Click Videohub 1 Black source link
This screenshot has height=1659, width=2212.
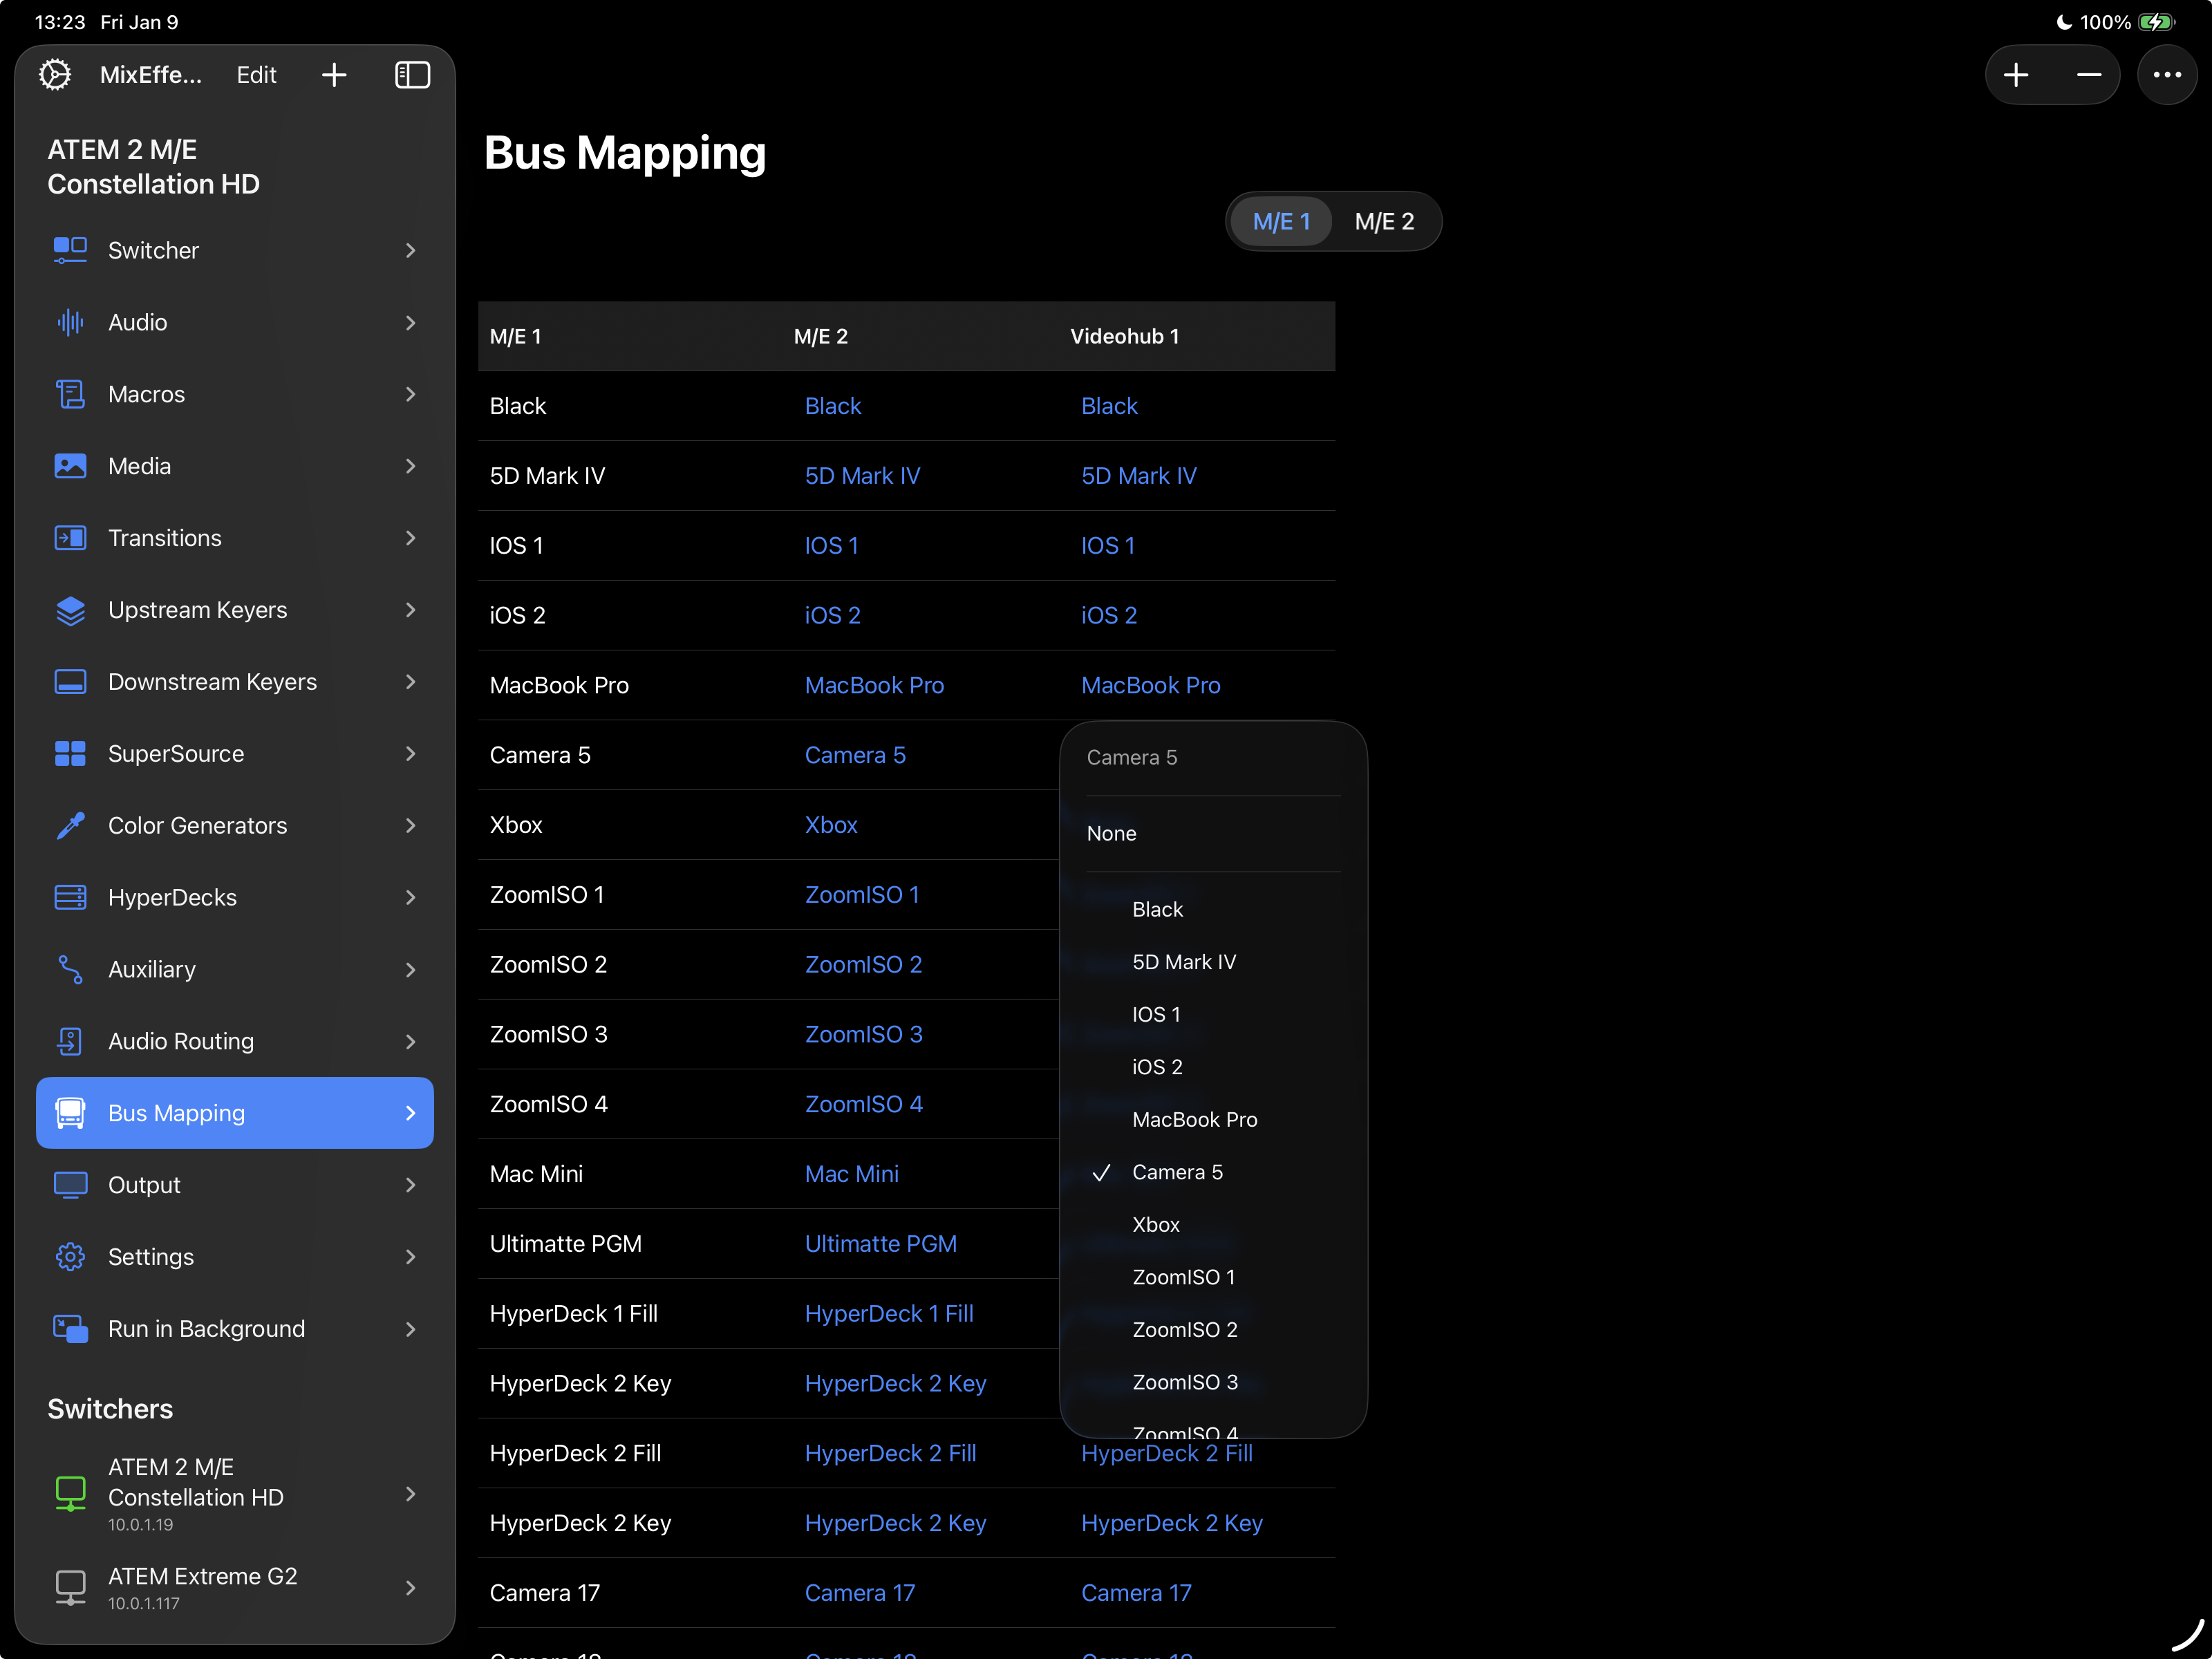pos(1109,406)
